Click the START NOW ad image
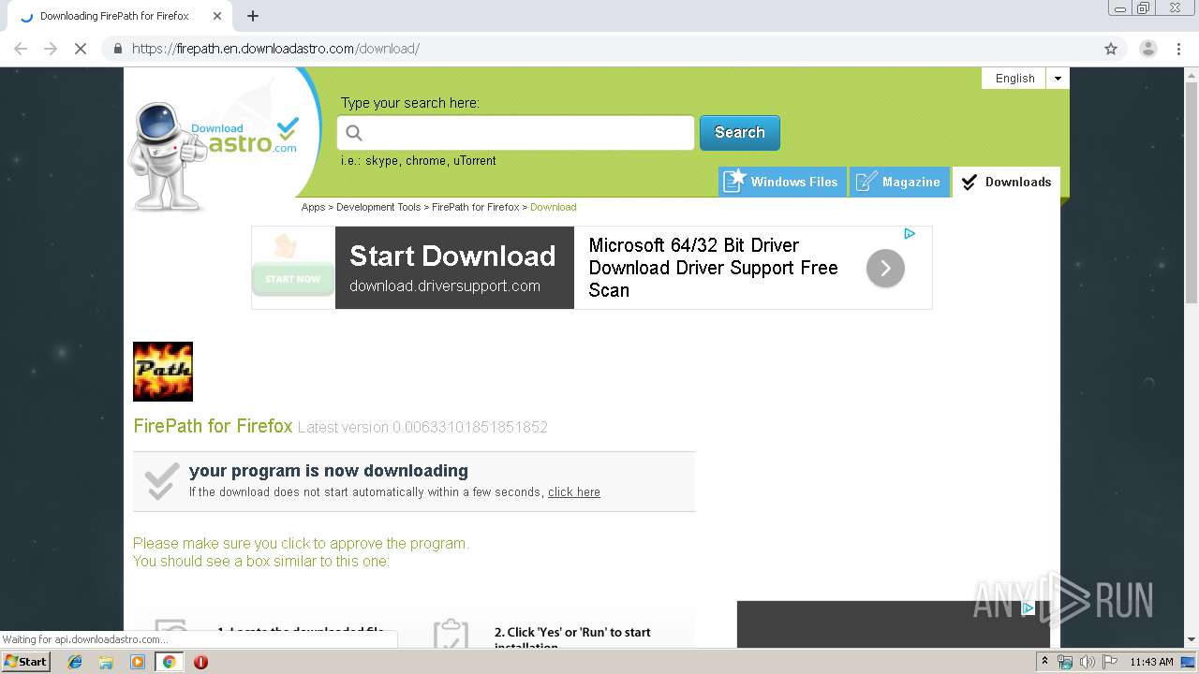Viewport: 1199px width, 674px height. point(293,268)
